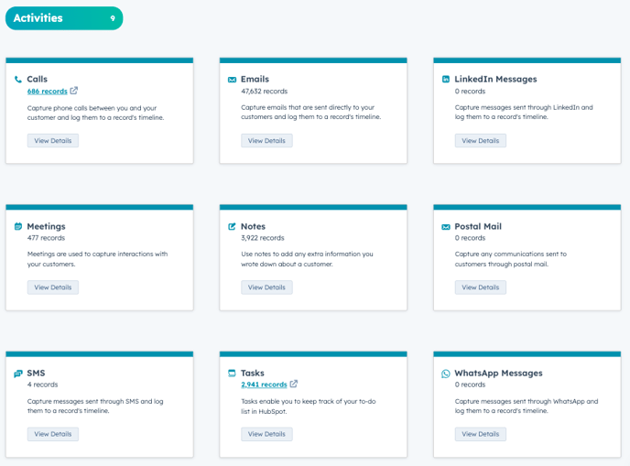The width and height of the screenshot is (630, 466).
Task: Click the Postal Mail envelope icon
Action: (x=446, y=226)
